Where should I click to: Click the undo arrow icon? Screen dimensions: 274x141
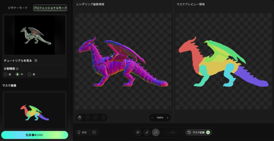tap(87, 117)
